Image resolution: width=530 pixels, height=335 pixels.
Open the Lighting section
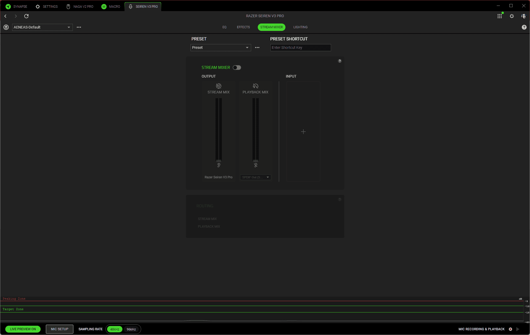pyautogui.click(x=300, y=27)
